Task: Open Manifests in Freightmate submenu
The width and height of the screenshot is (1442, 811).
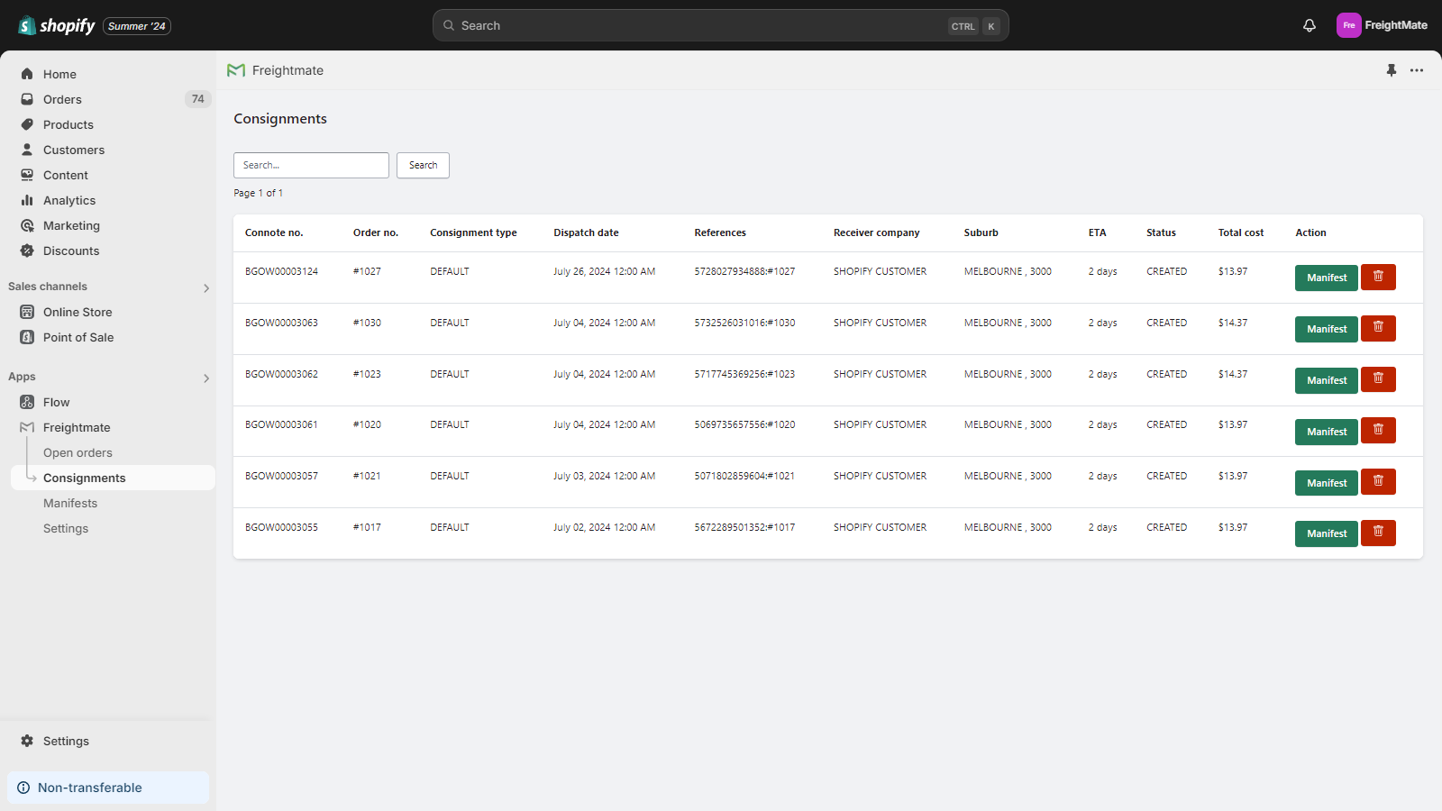Action: tap(70, 503)
